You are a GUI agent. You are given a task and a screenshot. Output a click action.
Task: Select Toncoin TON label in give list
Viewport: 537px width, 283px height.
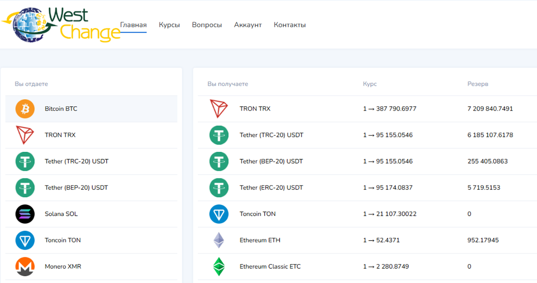point(63,240)
